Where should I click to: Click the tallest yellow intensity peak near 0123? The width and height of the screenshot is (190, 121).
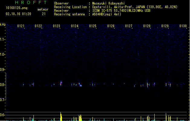tap(61, 116)
